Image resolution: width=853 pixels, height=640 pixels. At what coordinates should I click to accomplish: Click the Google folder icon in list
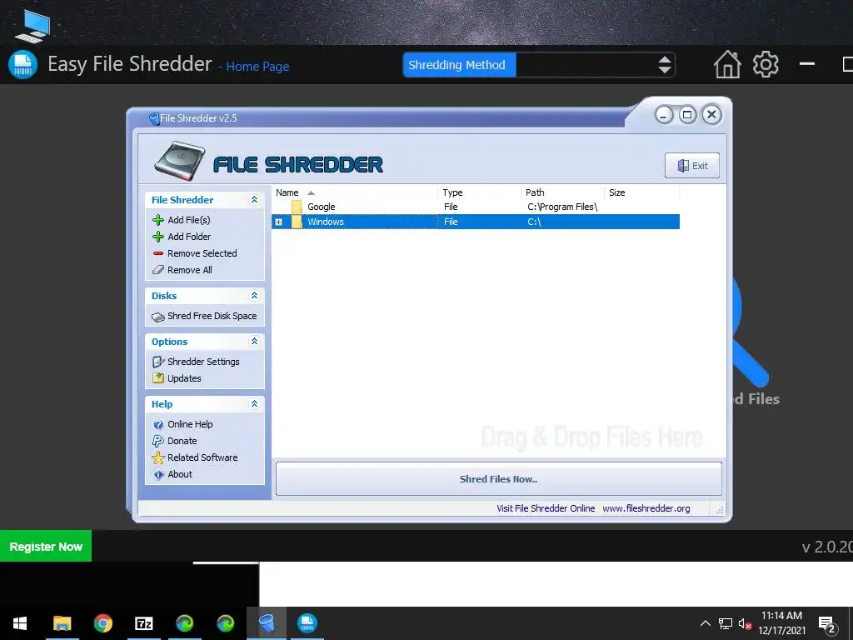(x=297, y=207)
